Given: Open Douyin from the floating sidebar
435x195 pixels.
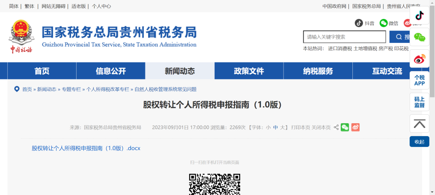Looking at the screenshot, I should (x=419, y=15).
